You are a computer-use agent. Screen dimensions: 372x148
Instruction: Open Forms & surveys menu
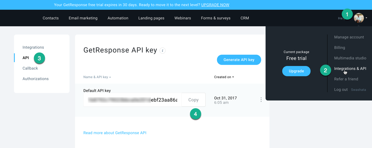[216, 18]
